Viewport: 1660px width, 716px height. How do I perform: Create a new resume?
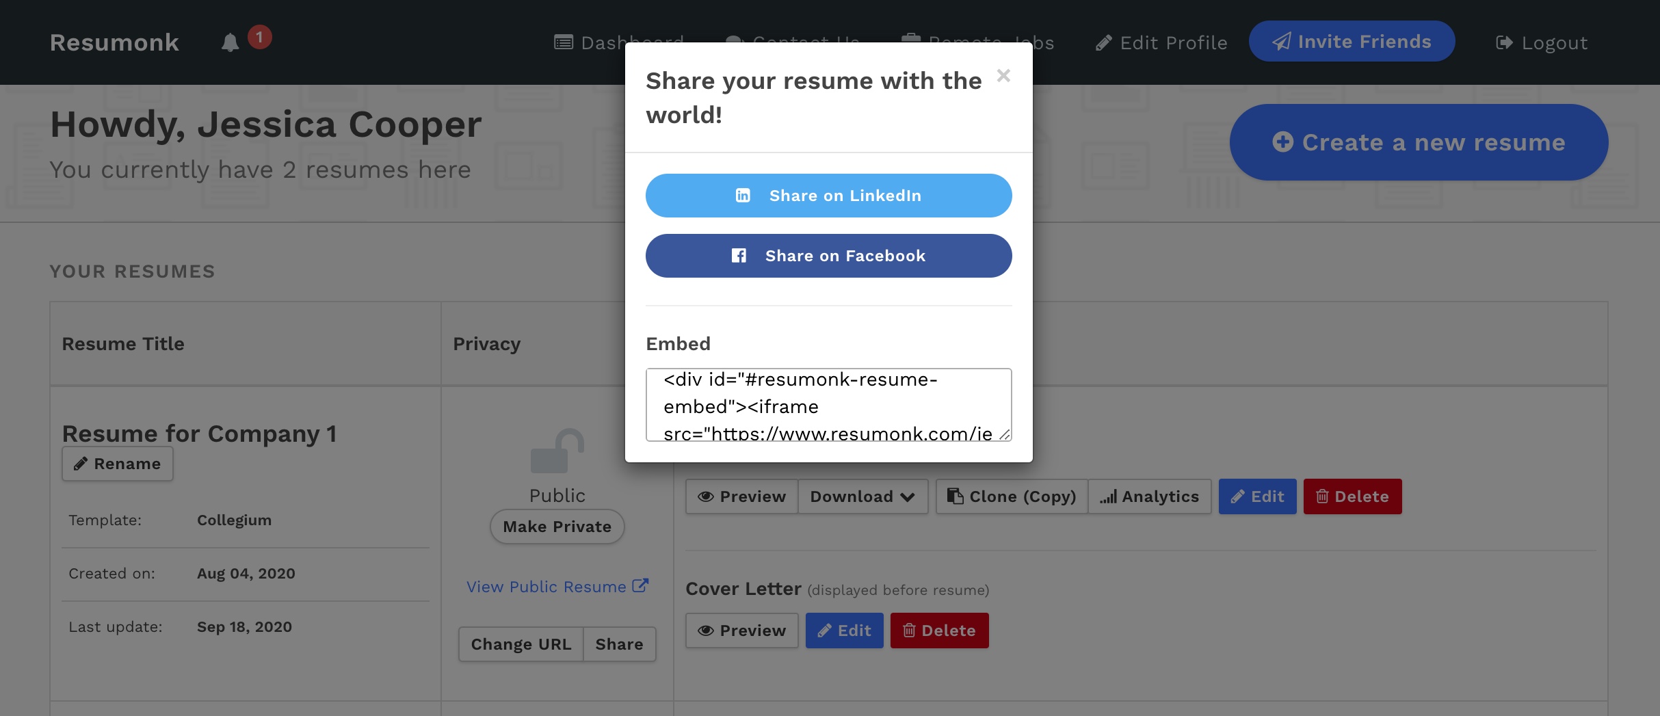(1419, 142)
